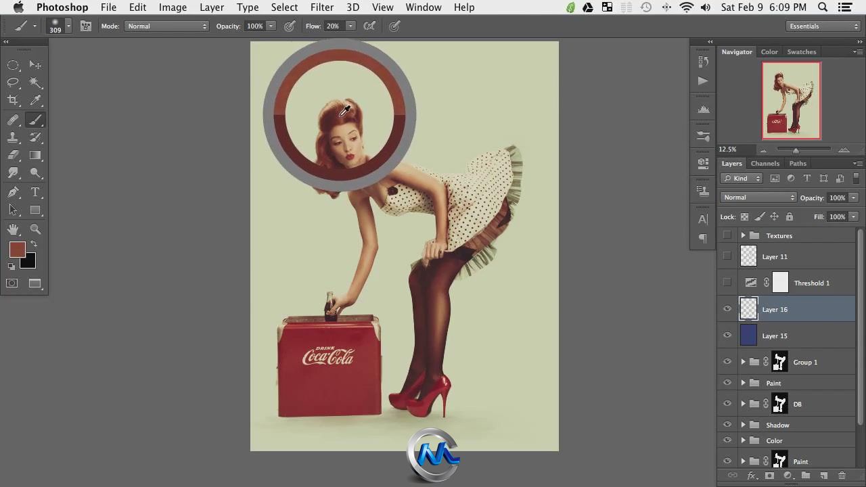
Task: Lock all for the selected layer
Action: 789,216
